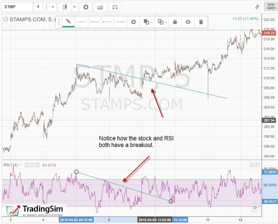The height and width of the screenshot is (224, 278).
Task: Remove the RSI indicator with X
Action: pos(37,165)
